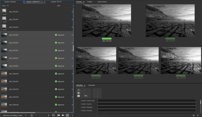Select the _MG_7321.CR3 file name
This screenshot has height=117, width=202.
[x=14, y=82]
